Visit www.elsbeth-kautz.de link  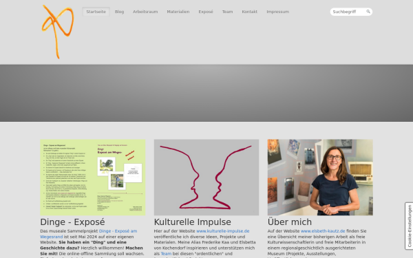point(323,231)
